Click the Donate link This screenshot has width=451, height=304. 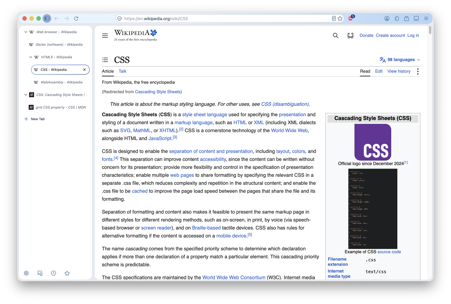pos(366,36)
